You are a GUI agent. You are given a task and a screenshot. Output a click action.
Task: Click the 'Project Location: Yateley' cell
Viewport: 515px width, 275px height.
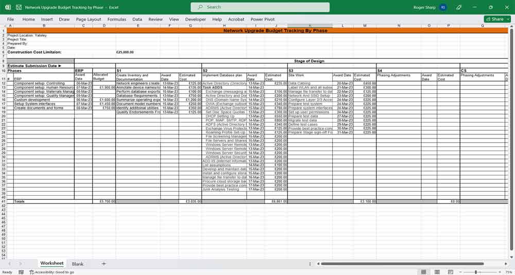point(27,35)
